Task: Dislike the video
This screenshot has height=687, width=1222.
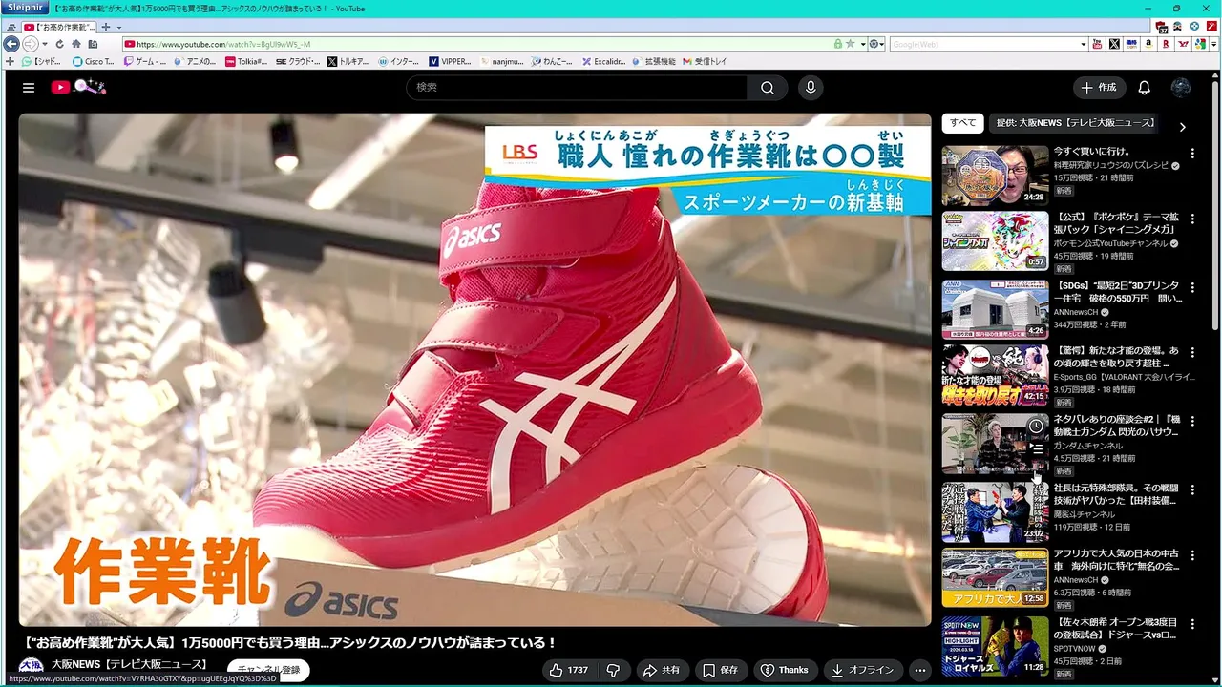Action: [614, 670]
